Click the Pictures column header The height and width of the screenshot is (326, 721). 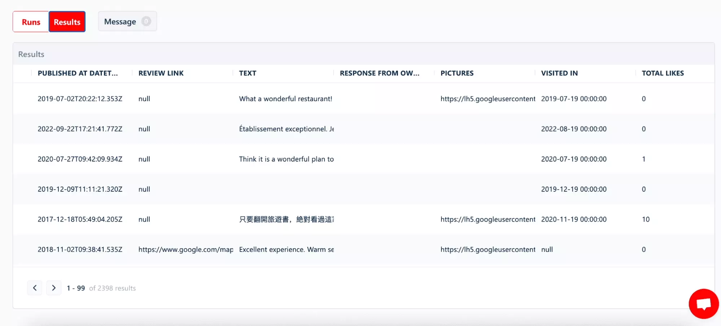point(457,73)
